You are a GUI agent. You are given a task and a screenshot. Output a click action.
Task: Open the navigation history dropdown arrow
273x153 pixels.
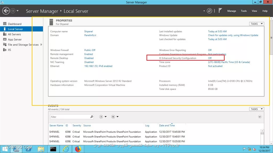tap(18, 11)
